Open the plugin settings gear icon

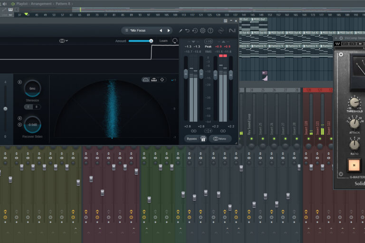pyautogui.click(x=203, y=31)
